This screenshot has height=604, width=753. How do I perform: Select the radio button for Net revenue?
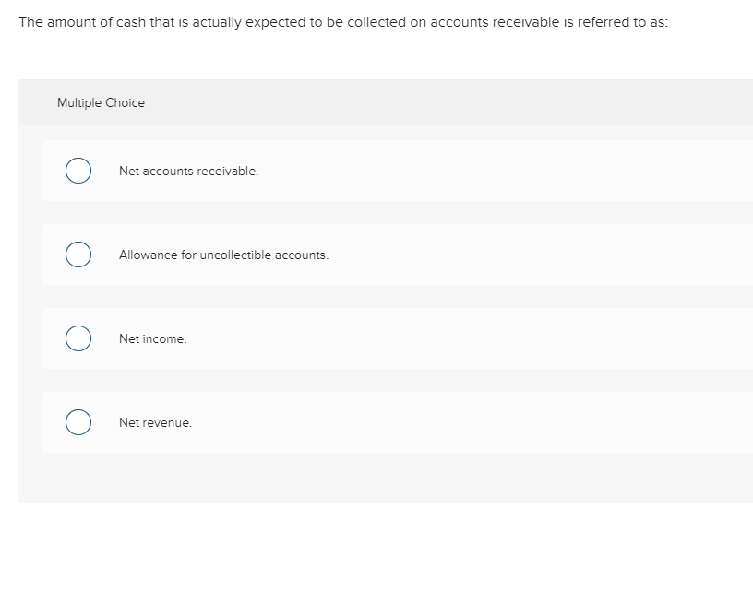tap(78, 422)
